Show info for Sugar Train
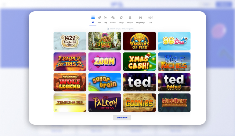The height and width of the screenshot is (136, 235). 91,89
